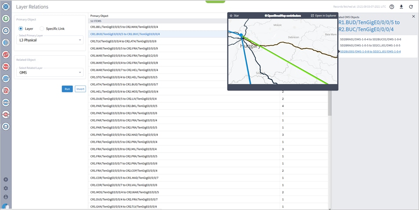Open the help question mark icon
Viewport: 419px width, 210px height.
[x=392, y=7]
